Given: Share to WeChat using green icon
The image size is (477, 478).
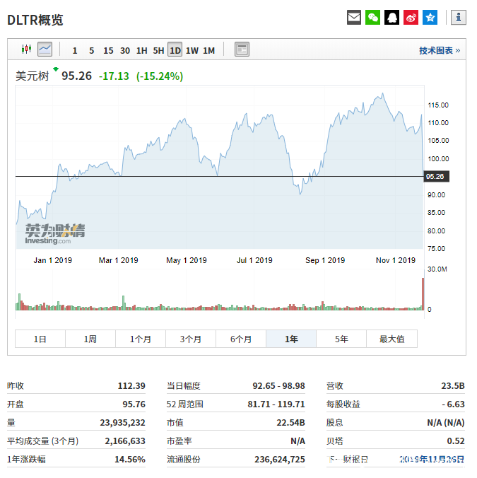Looking at the screenshot, I should (x=373, y=18).
